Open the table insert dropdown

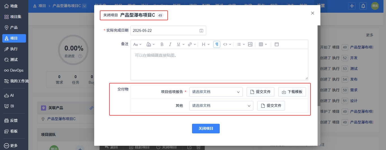[263, 44]
